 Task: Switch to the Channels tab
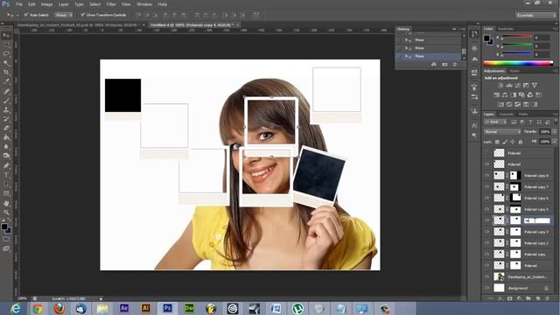coord(506,115)
